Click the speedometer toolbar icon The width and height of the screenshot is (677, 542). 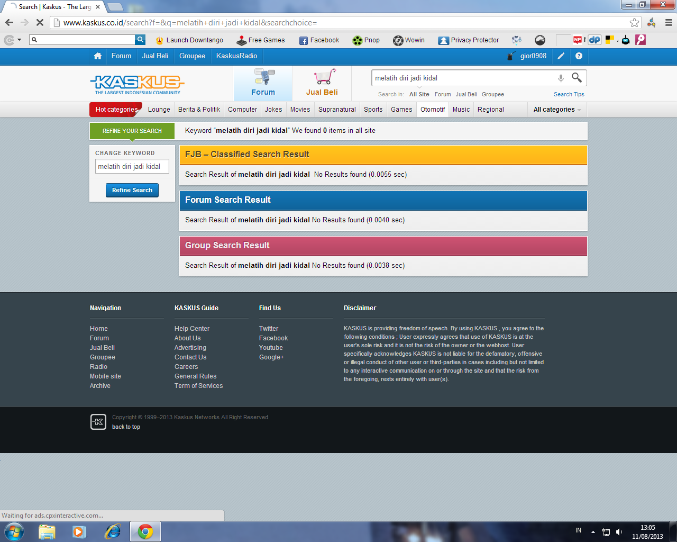540,40
